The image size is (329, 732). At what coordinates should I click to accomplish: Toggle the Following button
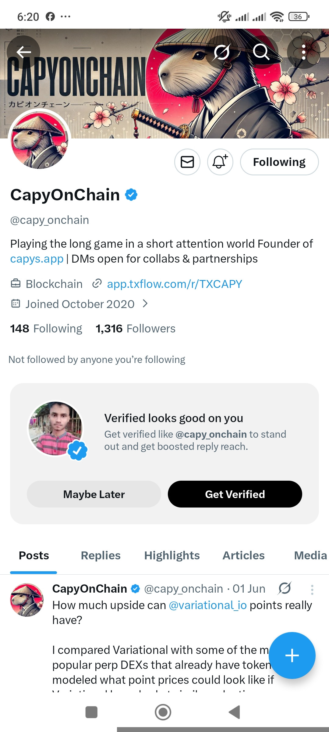pyautogui.click(x=279, y=162)
